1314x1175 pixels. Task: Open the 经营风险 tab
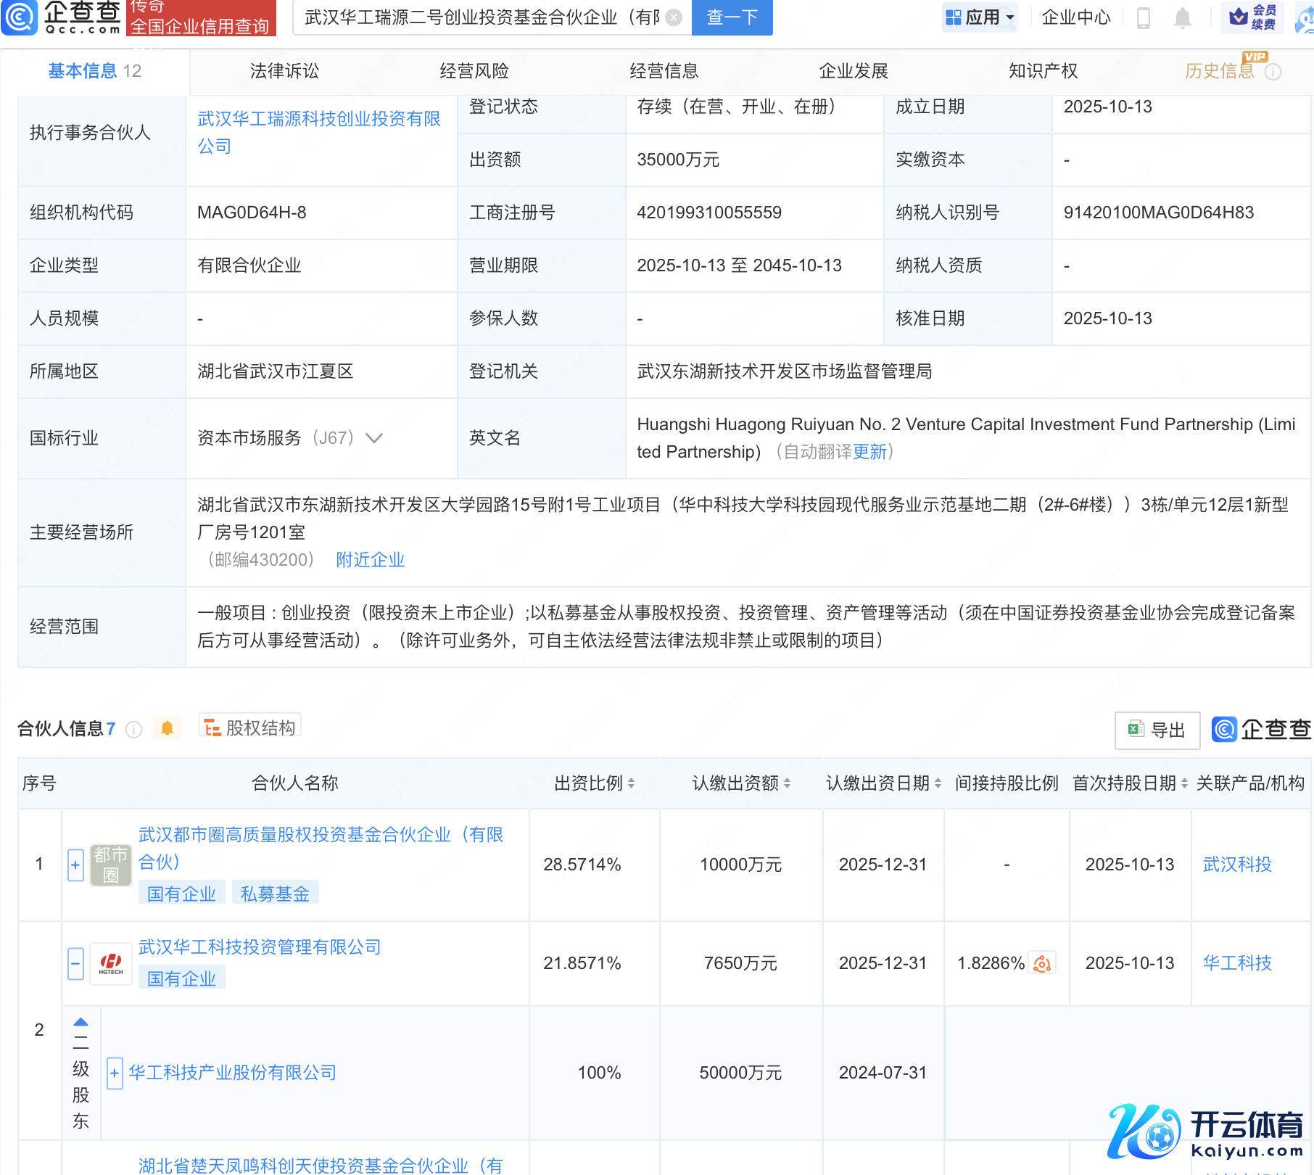point(474,71)
